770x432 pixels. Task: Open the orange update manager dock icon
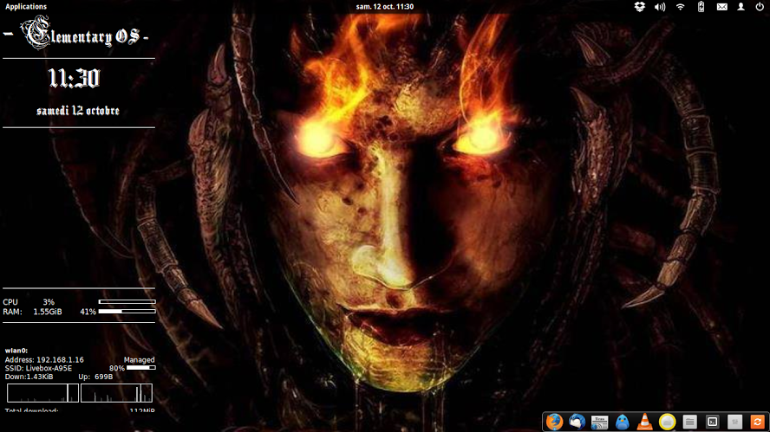(x=757, y=422)
